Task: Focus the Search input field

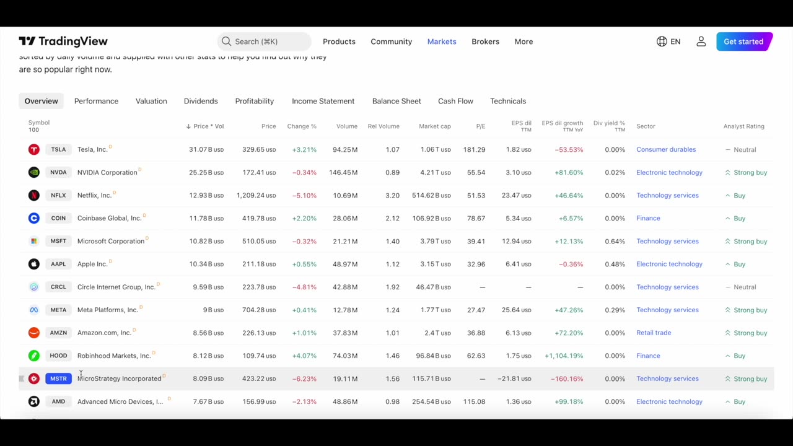Action: (265, 42)
